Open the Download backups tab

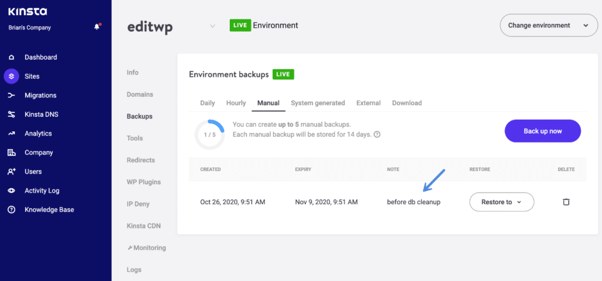[407, 103]
